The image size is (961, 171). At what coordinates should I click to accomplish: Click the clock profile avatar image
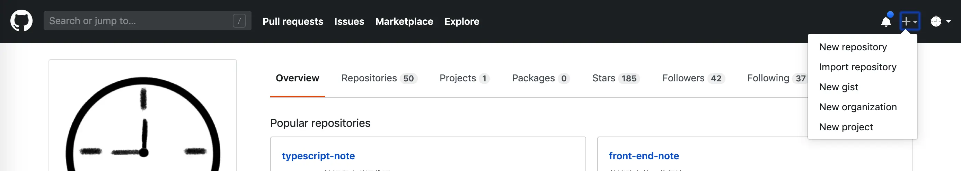pos(142,126)
